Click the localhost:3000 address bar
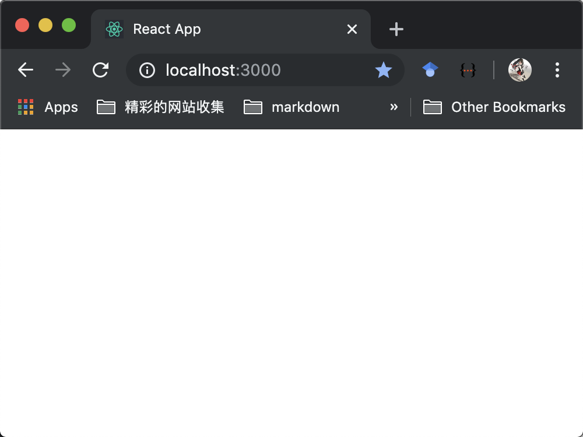 pos(262,71)
